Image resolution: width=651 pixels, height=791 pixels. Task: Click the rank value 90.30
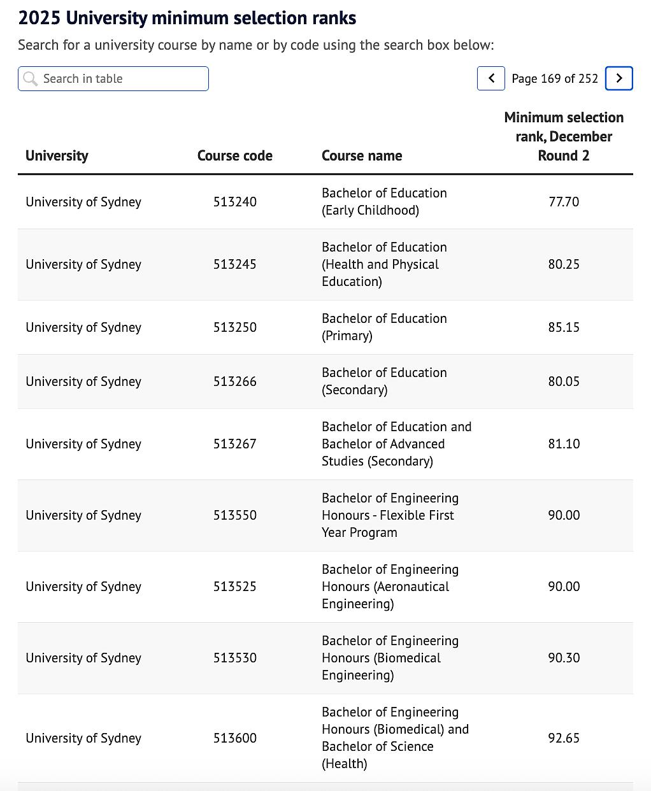[564, 658]
